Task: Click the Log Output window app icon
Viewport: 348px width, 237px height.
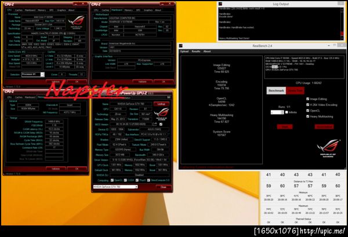Action: [220, 4]
